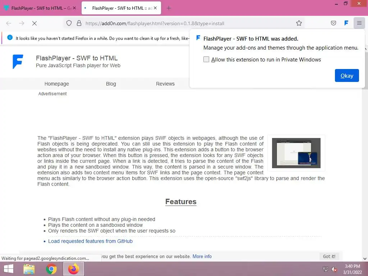Click "Manage your add-ons and themes" text
Image resolution: width=368 pixels, height=276 pixels.
tap(281, 48)
